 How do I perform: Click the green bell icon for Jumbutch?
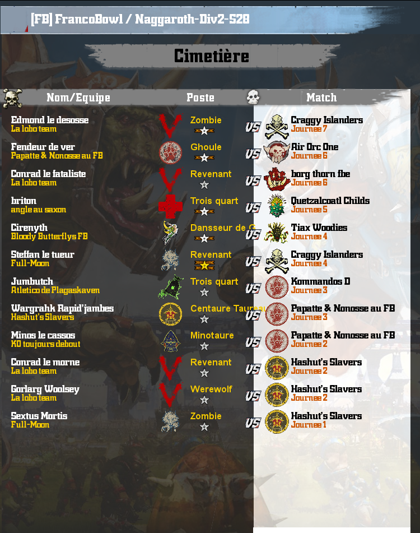pyautogui.click(x=171, y=287)
